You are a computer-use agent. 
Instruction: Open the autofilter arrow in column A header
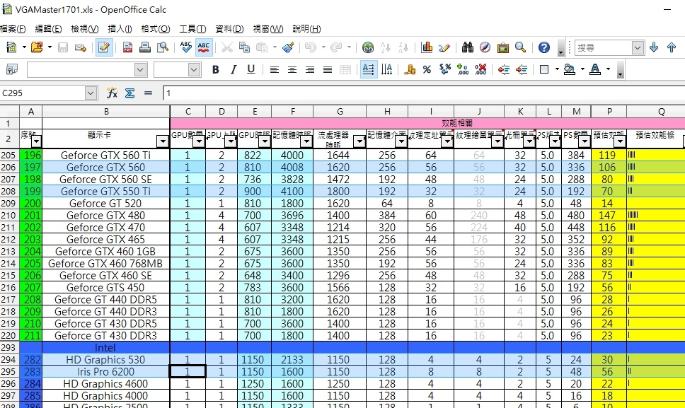(36, 141)
